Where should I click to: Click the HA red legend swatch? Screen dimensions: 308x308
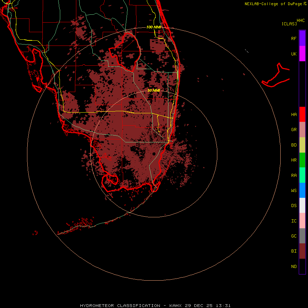(302, 114)
